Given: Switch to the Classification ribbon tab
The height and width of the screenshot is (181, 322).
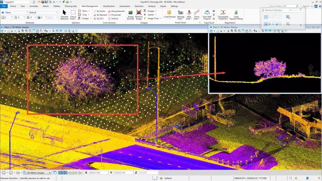Looking at the screenshot, I should click(x=109, y=6).
